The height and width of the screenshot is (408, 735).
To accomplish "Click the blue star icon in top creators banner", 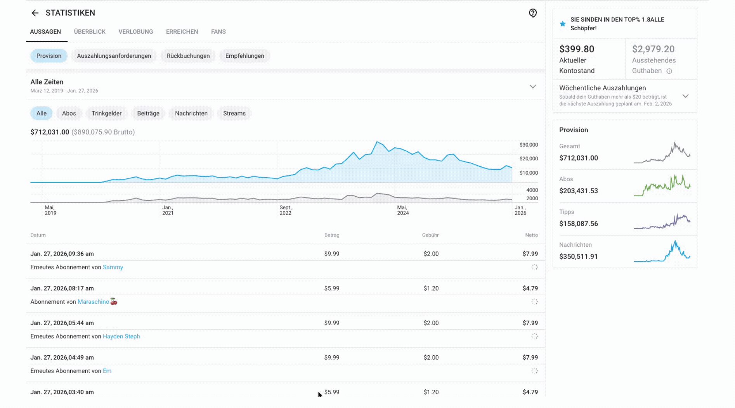I will click(563, 24).
